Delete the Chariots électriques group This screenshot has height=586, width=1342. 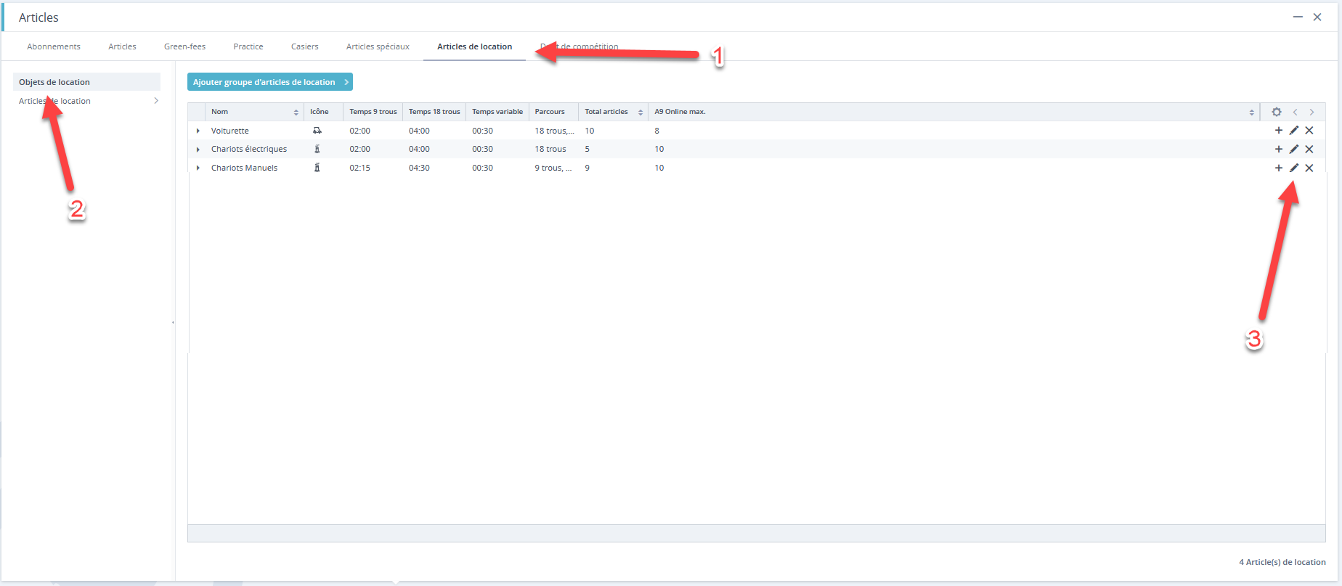pos(1309,149)
